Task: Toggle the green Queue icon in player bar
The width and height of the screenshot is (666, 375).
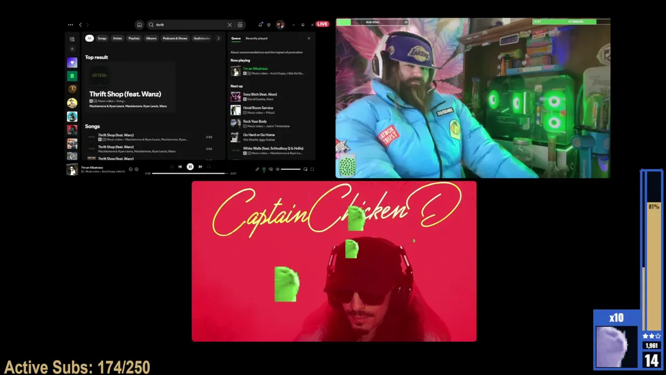Action: point(264,169)
